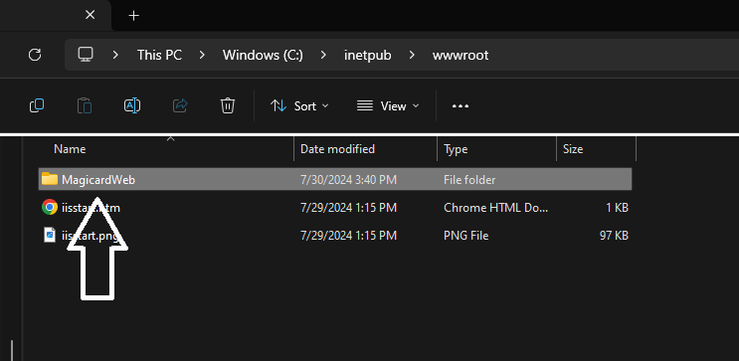Open the See more ellipsis menu
Image resolution: width=739 pixels, height=361 pixels.
point(461,106)
